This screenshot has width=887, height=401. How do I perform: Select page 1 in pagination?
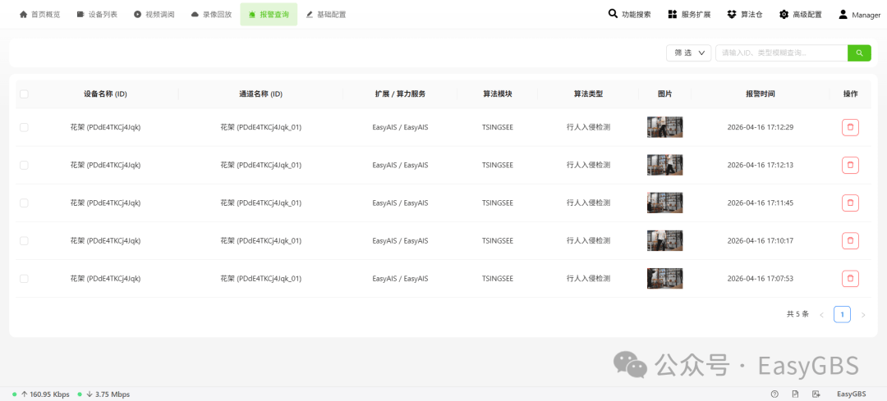click(x=842, y=315)
